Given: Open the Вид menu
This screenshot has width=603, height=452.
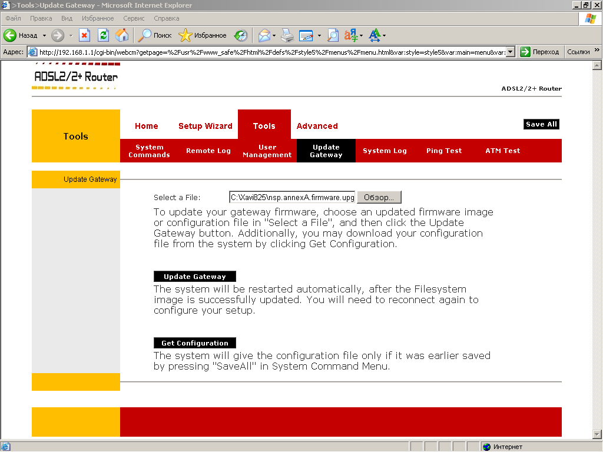Looking at the screenshot, I should (x=67, y=18).
